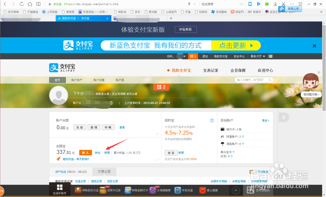The image size is (326, 197).
Task: Click the 招财宝 question mark help icon
Action: point(212,120)
